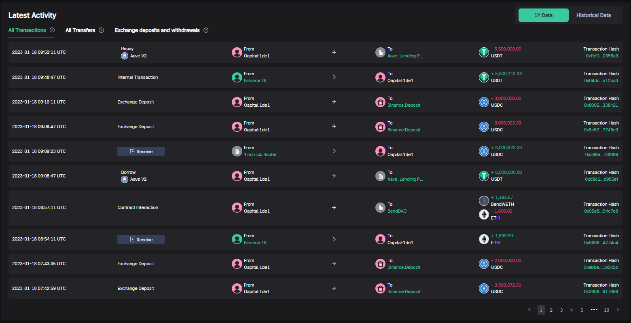Image resolution: width=631 pixels, height=323 pixels.
Task: Click BendWETH unknown token question icon
Action: pos(484,201)
